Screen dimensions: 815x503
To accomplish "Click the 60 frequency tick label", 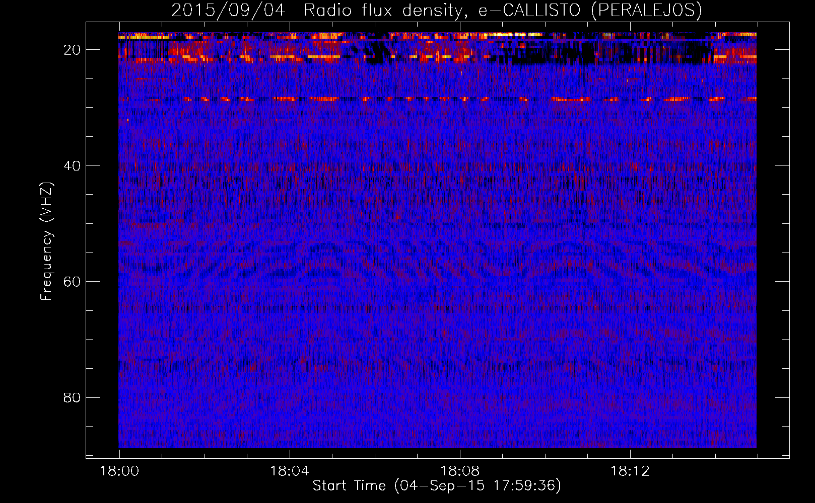I will 72,282.
